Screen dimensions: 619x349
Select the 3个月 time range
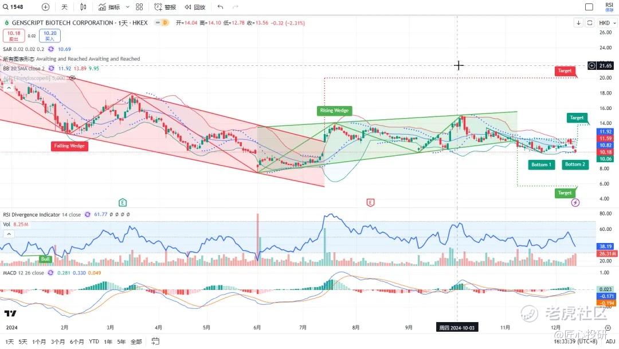[x=58, y=342]
